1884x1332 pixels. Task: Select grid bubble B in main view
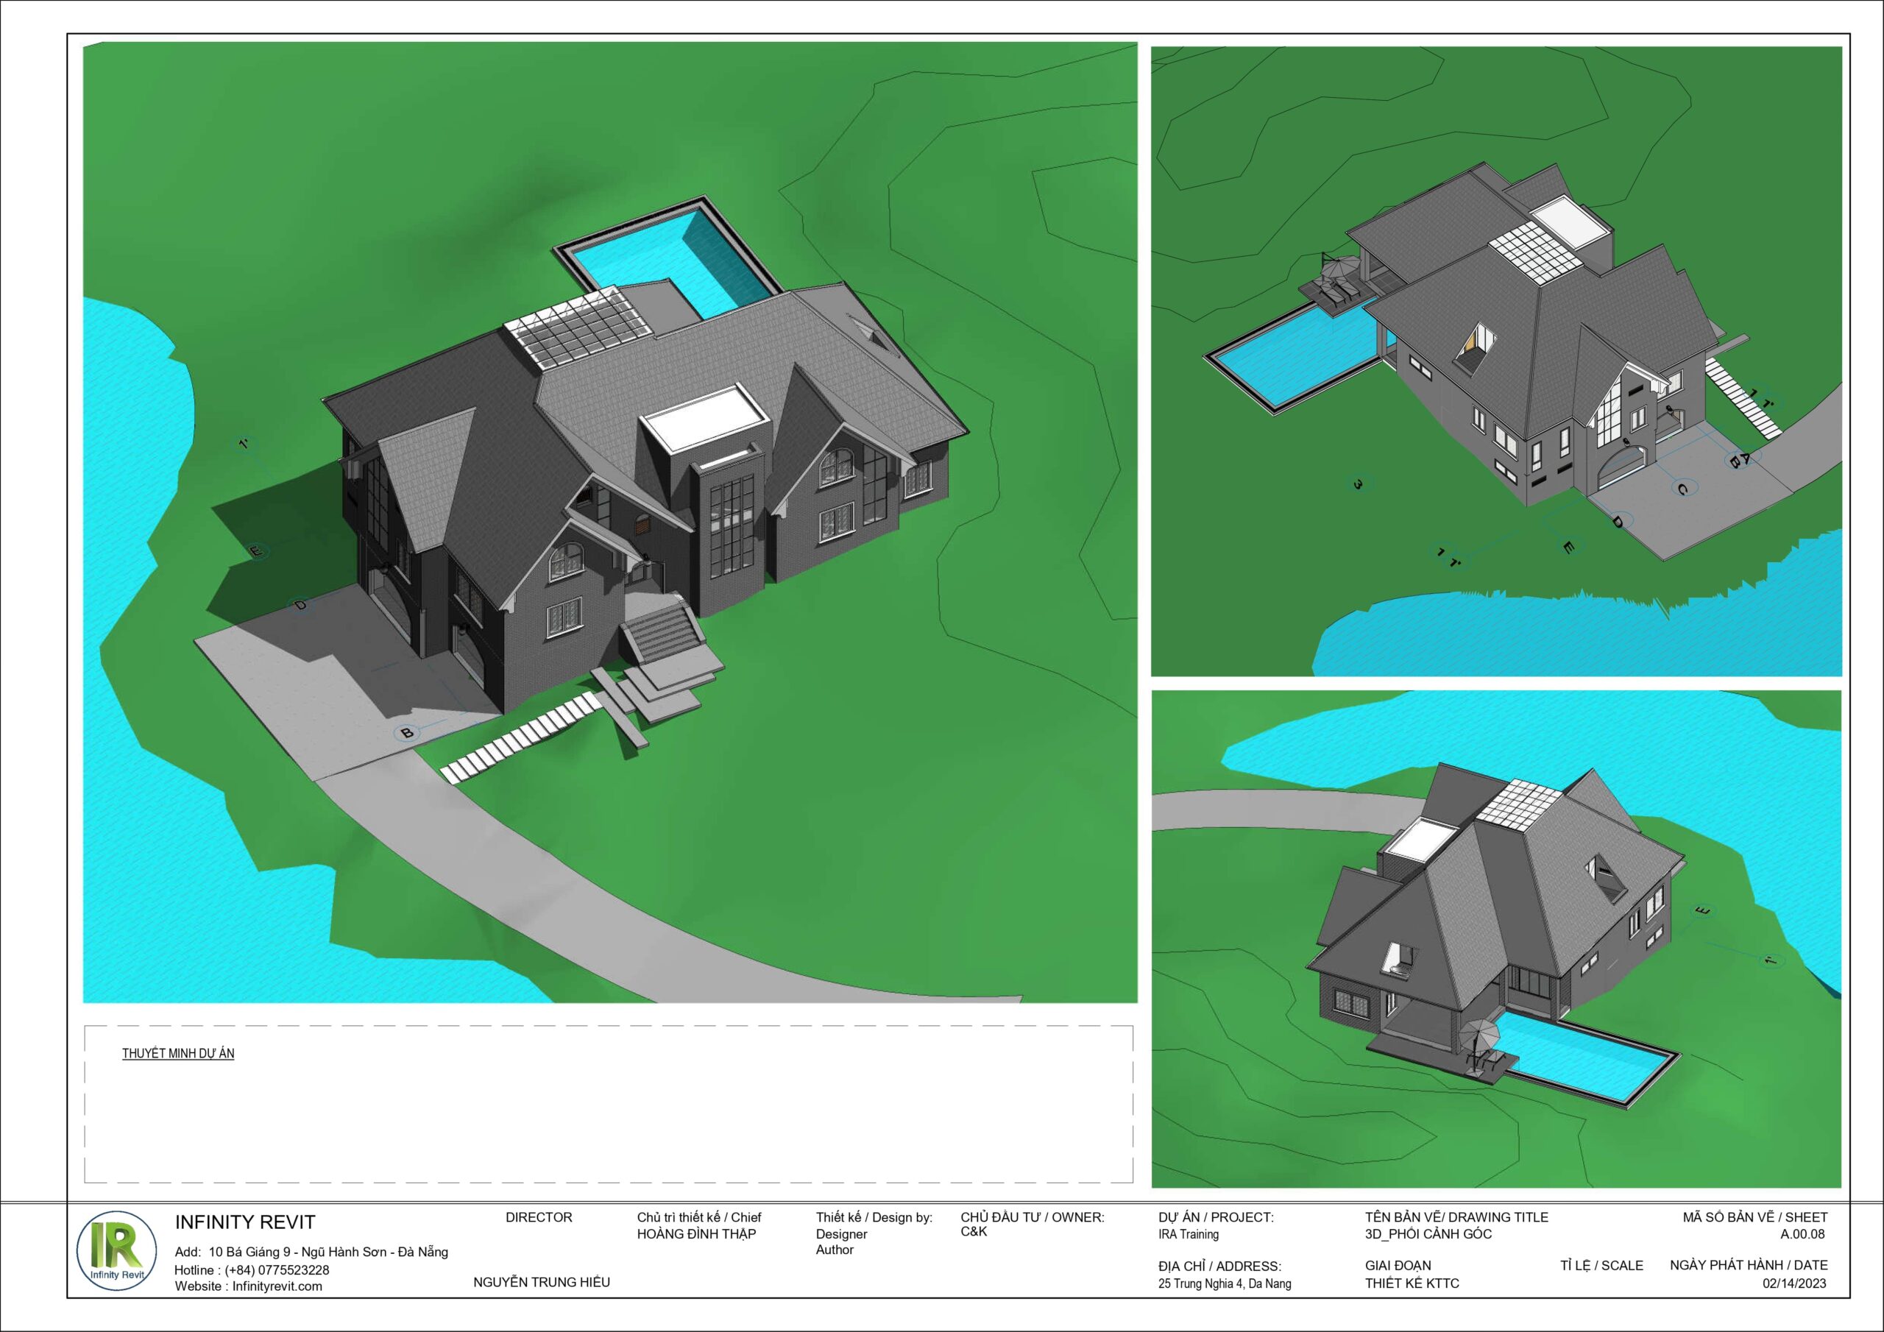[x=406, y=733]
